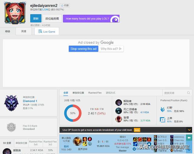Click the 上单 top lane position icon
The image size is (194, 154).
tap(162, 120)
